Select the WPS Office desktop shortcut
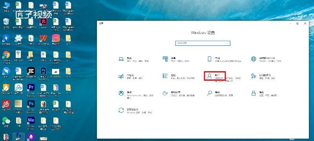Viewport: 314px width, 141px height. tap(43, 40)
